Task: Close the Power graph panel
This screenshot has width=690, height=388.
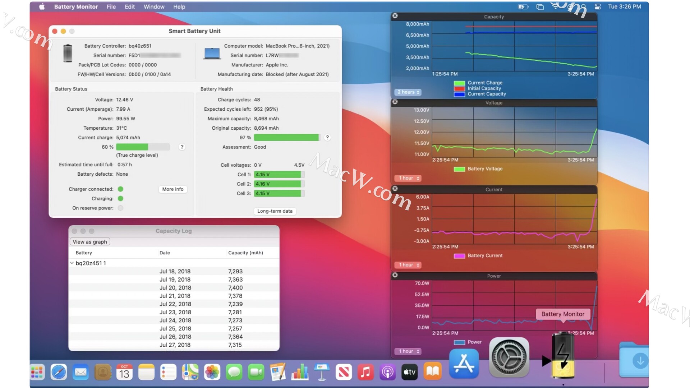Action: [x=395, y=275]
